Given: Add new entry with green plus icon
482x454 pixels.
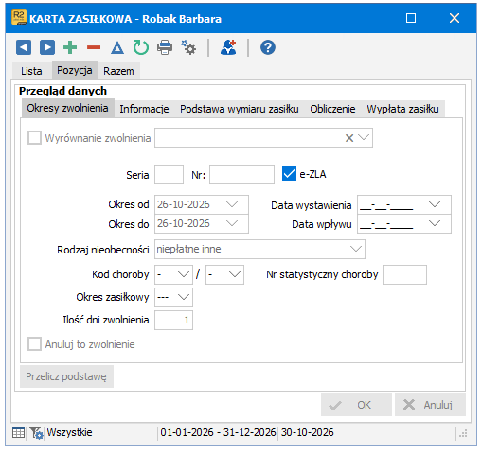Looking at the screenshot, I should coord(70,47).
